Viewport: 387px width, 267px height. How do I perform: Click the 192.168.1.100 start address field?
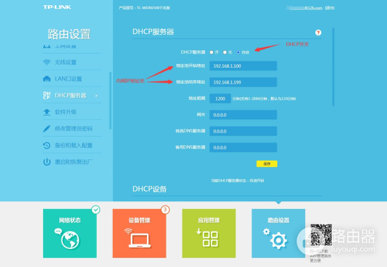point(243,66)
